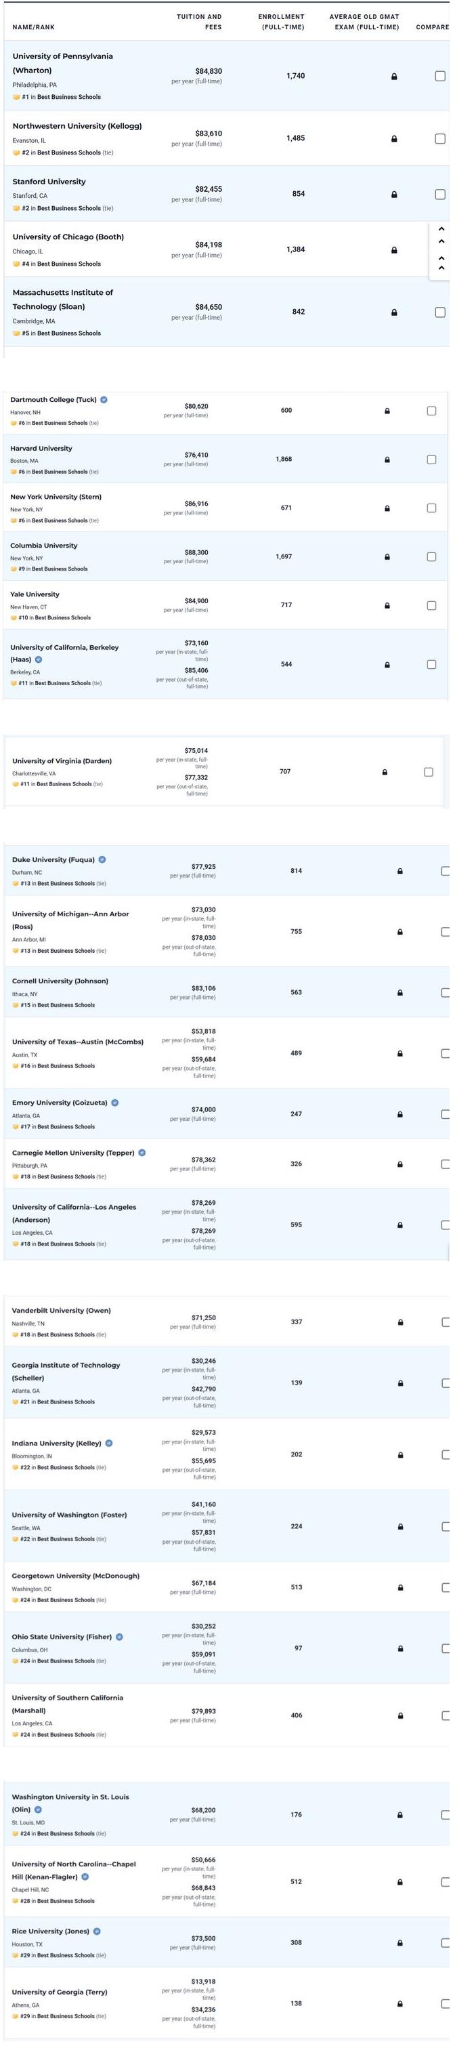455x2048 pixels.
Task: Click the Enrollment (Full-Time) column header
Action: pyautogui.click(x=281, y=22)
